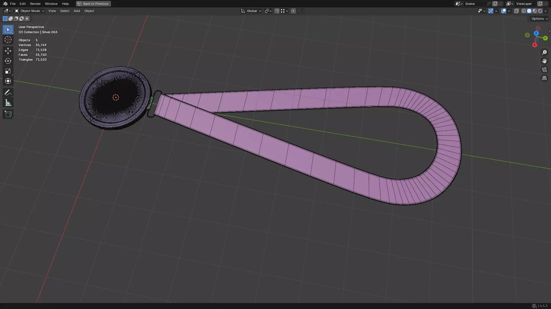
Task: Open the Render menu
Action: coord(35,4)
